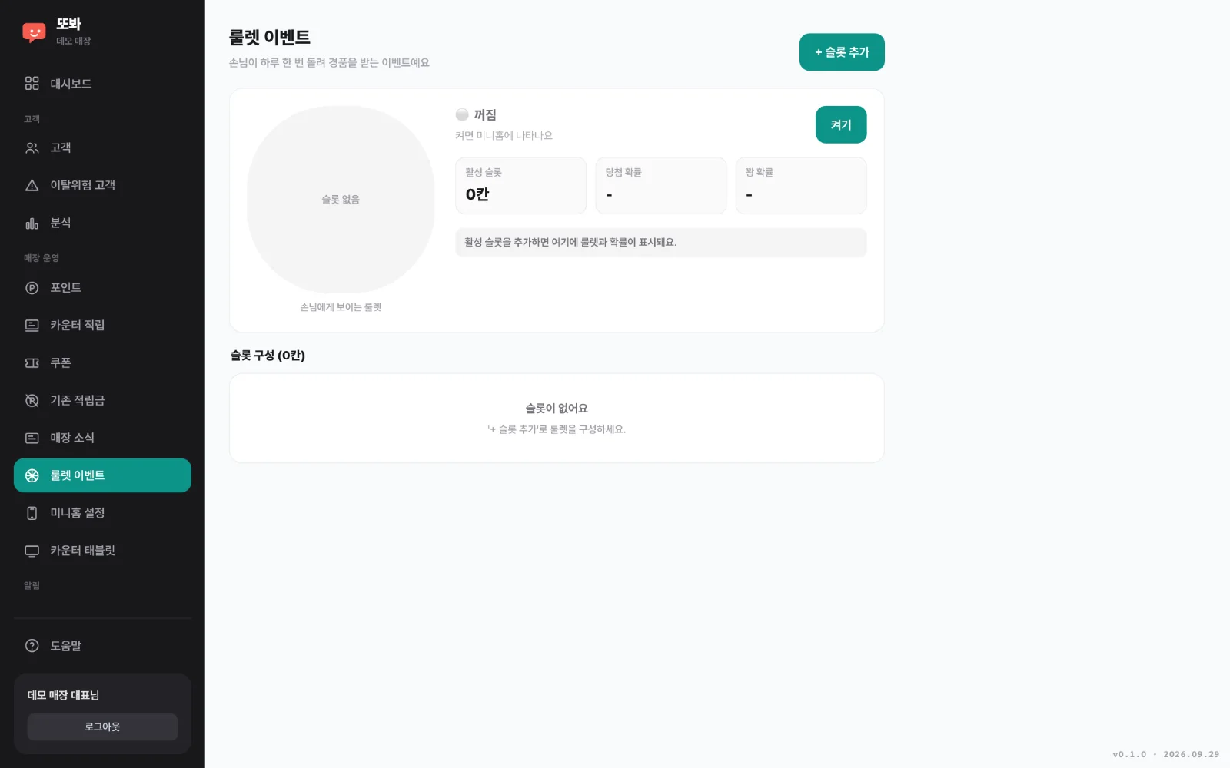Viewport: 1230px width, 768px height.
Task: Navigate to 쿠폰 menu label
Action: [x=61, y=362]
